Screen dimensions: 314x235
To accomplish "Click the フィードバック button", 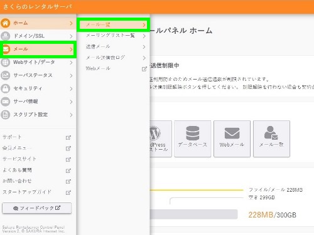I will [x=37, y=208].
